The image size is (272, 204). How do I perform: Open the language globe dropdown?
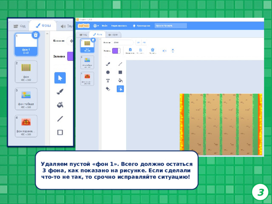96,26
